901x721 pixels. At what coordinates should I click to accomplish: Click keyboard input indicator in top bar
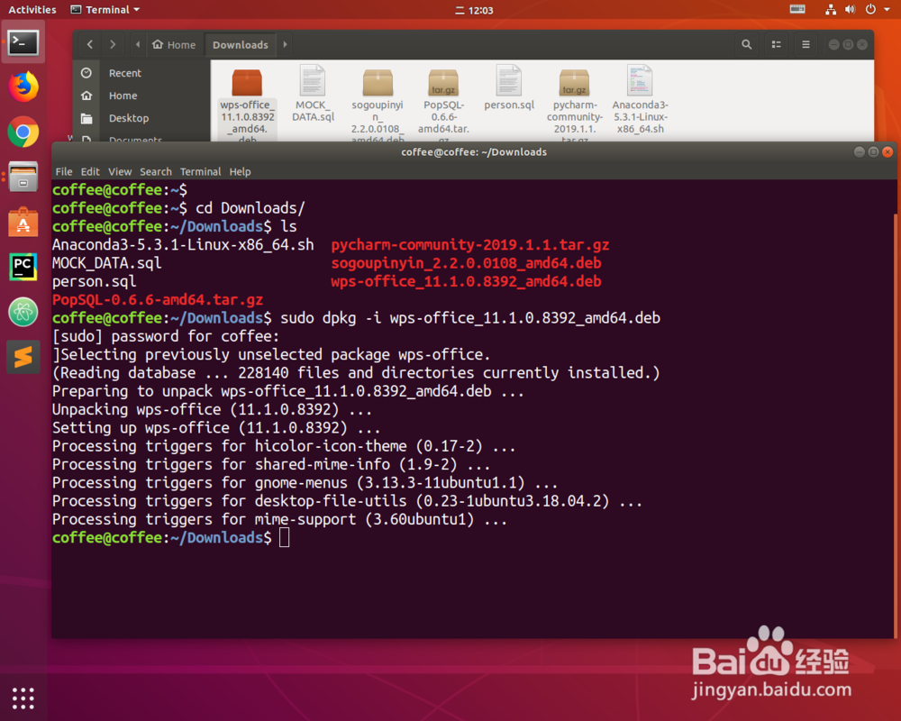(797, 9)
